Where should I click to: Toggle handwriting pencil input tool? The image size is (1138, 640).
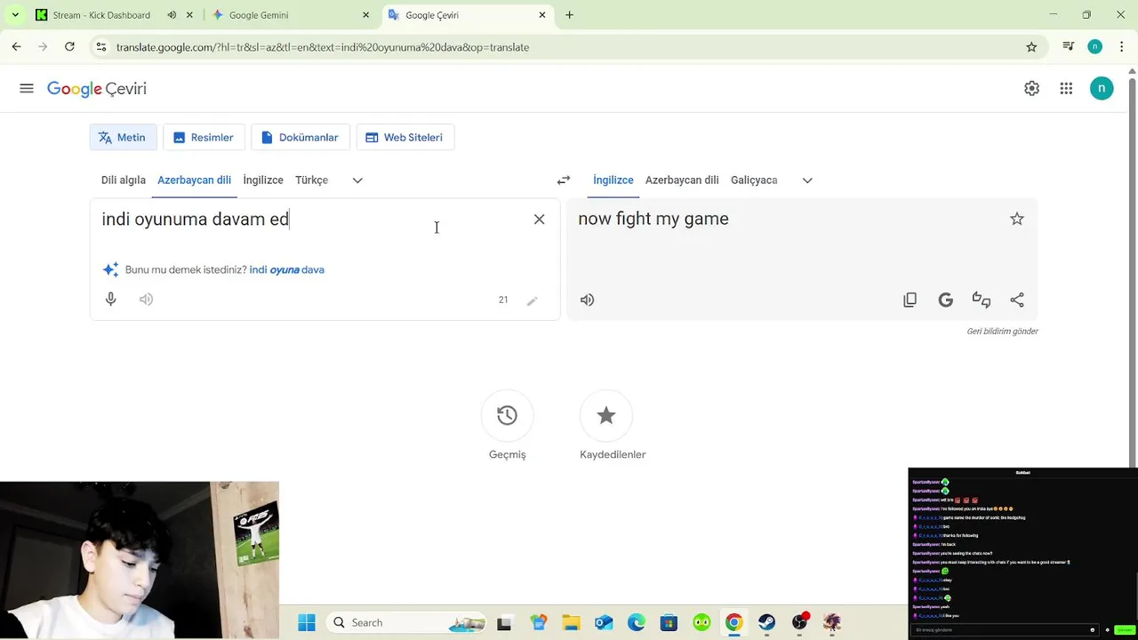pyautogui.click(x=532, y=300)
